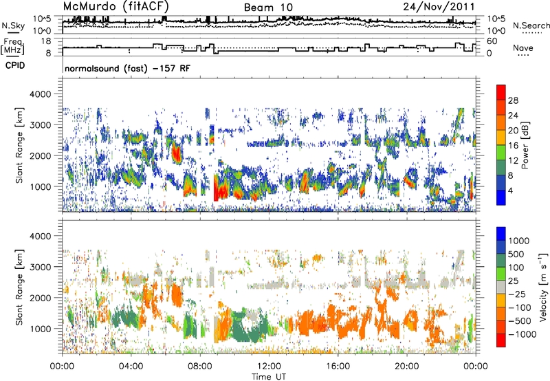Click the McMurdo (fitACF) title text
This screenshot has width=550, height=381.
point(115,6)
